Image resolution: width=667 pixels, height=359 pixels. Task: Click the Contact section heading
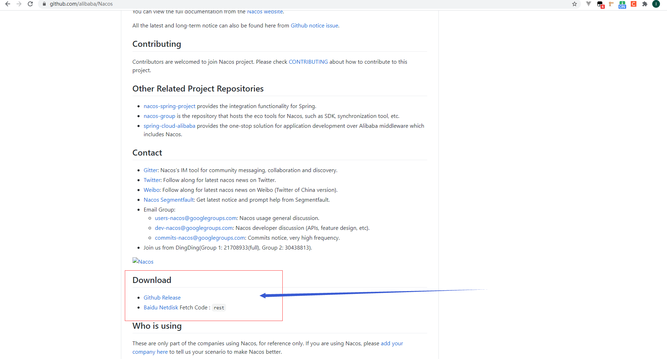coord(147,153)
